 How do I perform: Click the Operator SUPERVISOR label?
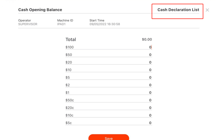tap(28, 24)
